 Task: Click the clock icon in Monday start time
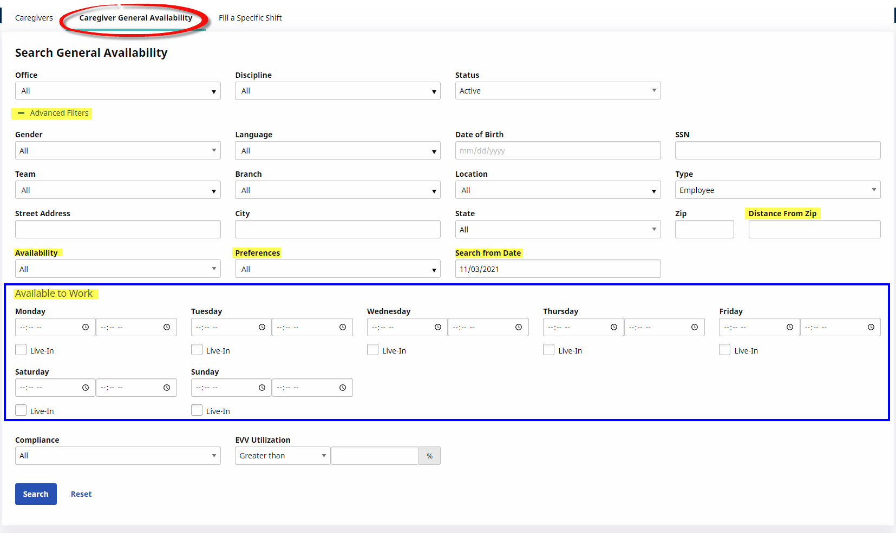pos(86,327)
